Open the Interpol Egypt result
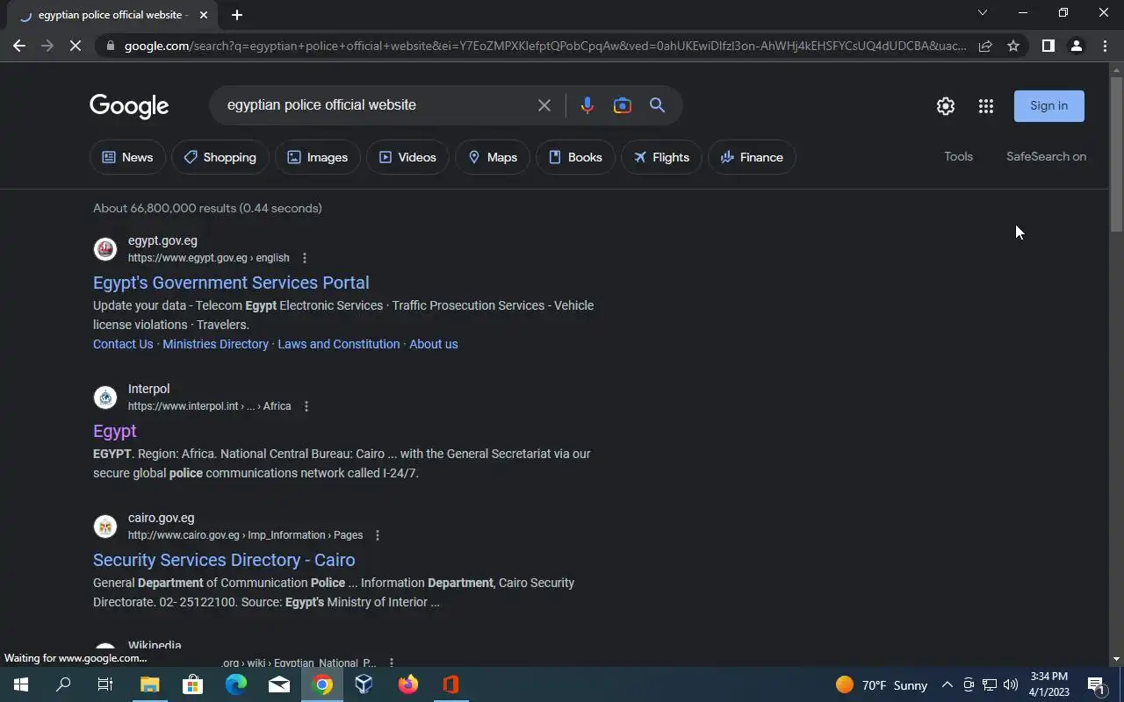The width and height of the screenshot is (1124, 702). pyautogui.click(x=114, y=431)
